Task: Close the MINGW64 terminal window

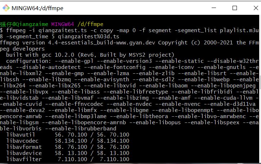Action: pyautogui.click(x=252, y=8)
